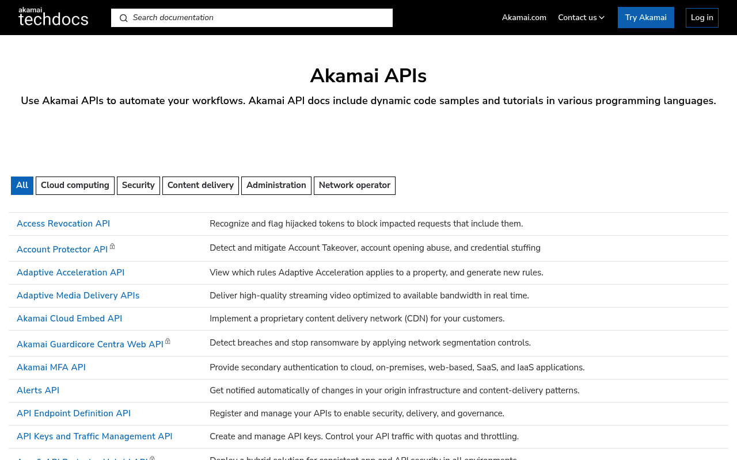
Task: Filter by Administration category
Action: [276, 186]
